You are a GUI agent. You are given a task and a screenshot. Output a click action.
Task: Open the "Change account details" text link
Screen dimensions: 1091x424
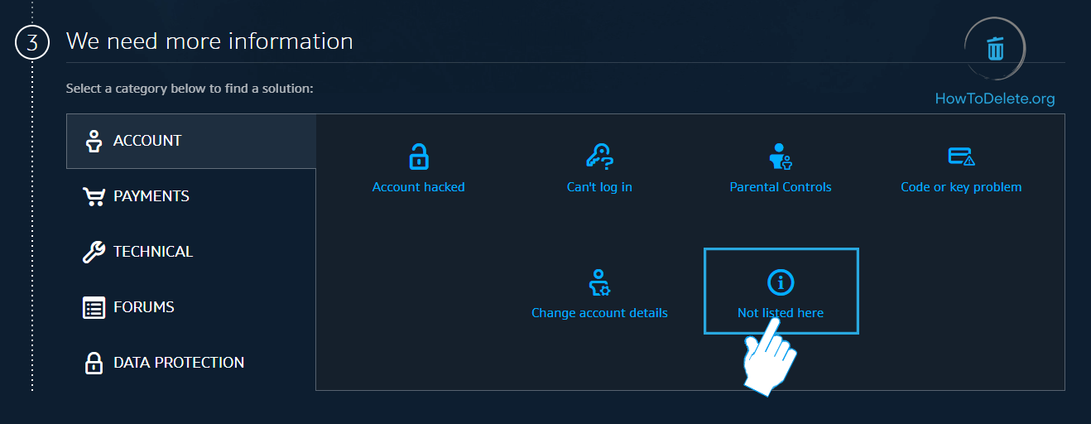tap(599, 313)
